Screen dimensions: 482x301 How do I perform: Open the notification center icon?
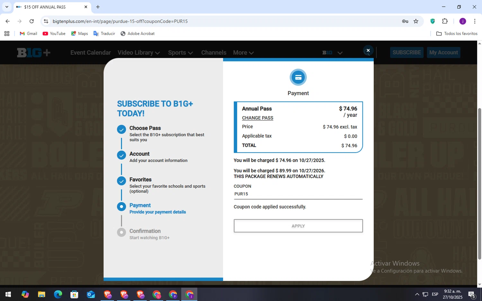[472, 294]
